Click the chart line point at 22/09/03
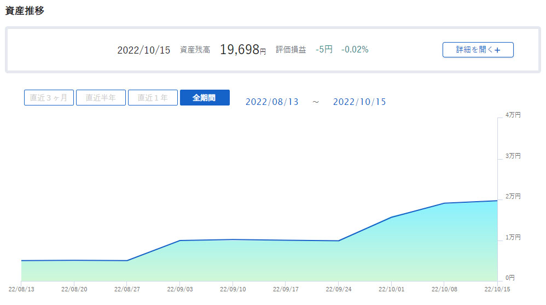This screenshot has height=305, width=546. coord(180,241)
